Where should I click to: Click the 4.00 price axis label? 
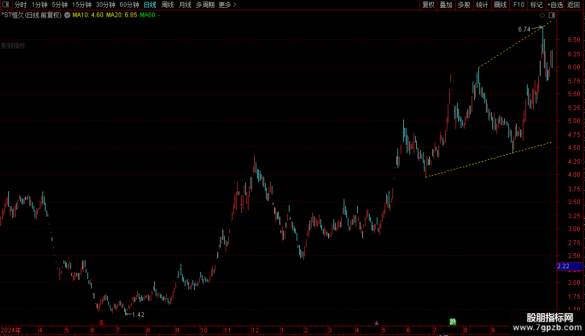[574, 175]
